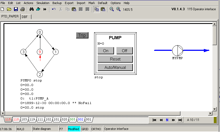220x132 pixels.
Task: Click the pump Reset button
Action: click(x=115, y=59)
